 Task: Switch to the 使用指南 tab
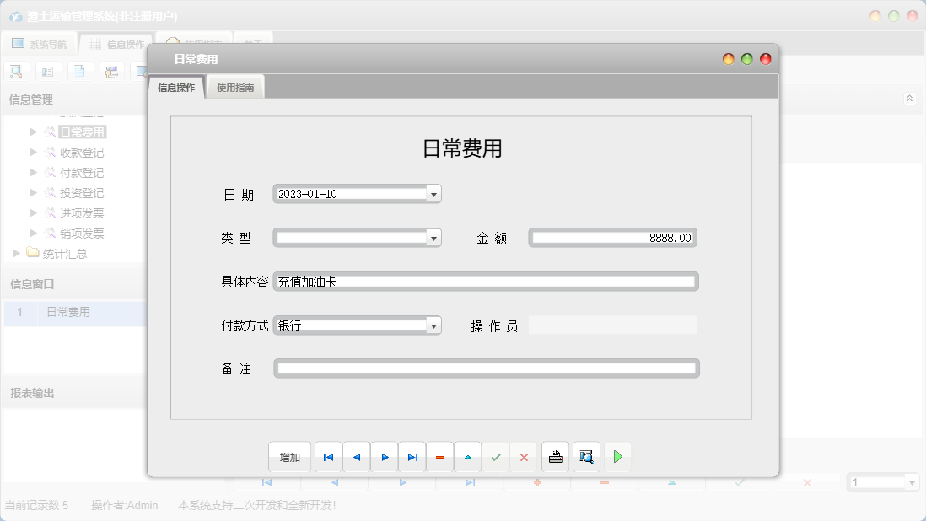tap(234, 85)
